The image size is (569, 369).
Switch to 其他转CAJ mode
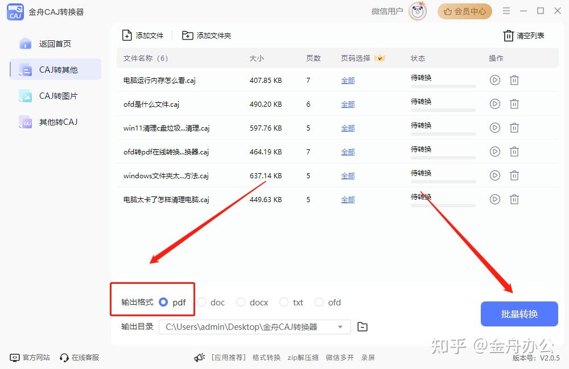[x=48, y=122]
